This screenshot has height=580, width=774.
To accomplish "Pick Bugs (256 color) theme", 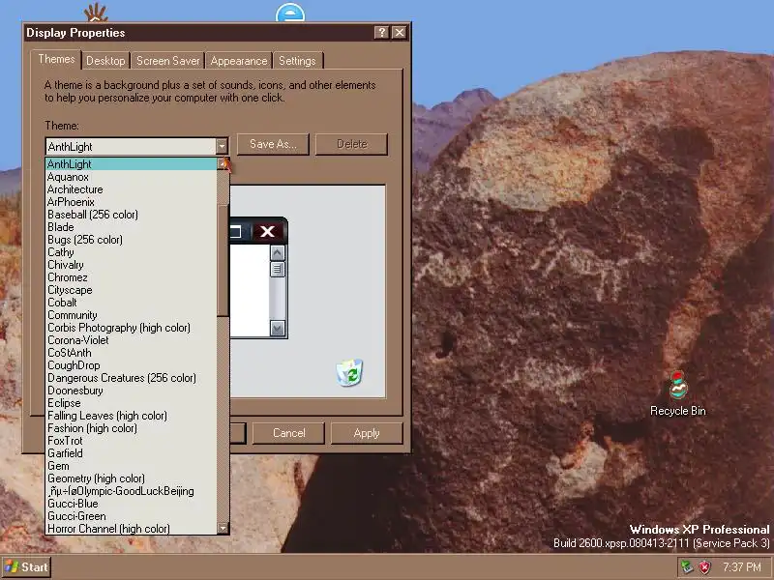I will [x=132, y=240].
